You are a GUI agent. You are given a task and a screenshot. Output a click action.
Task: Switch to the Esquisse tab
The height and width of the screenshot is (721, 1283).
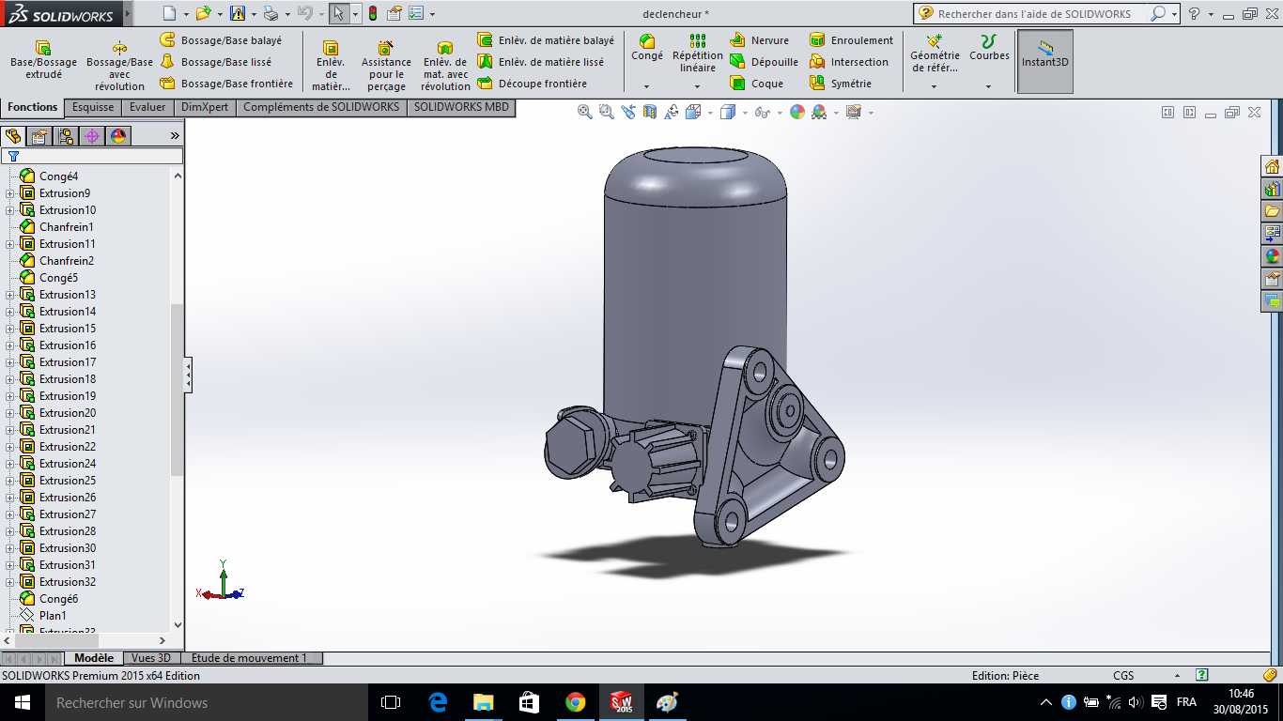(x=93, y=107)
